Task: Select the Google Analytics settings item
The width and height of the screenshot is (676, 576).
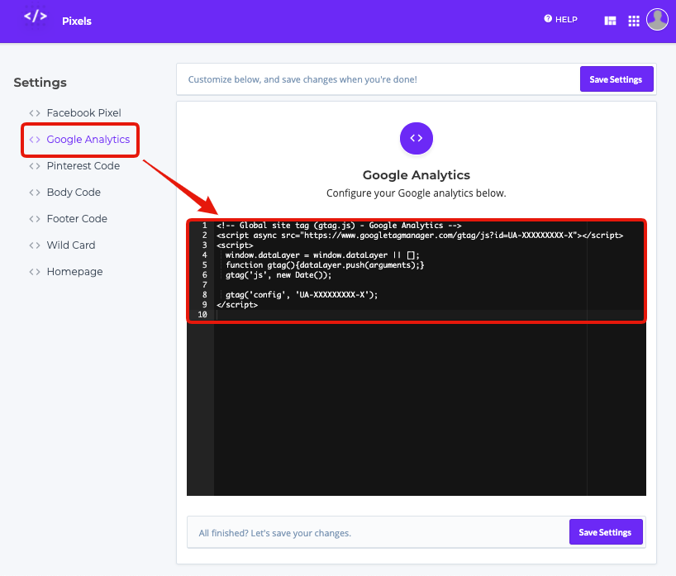Action: coord(88,140)
